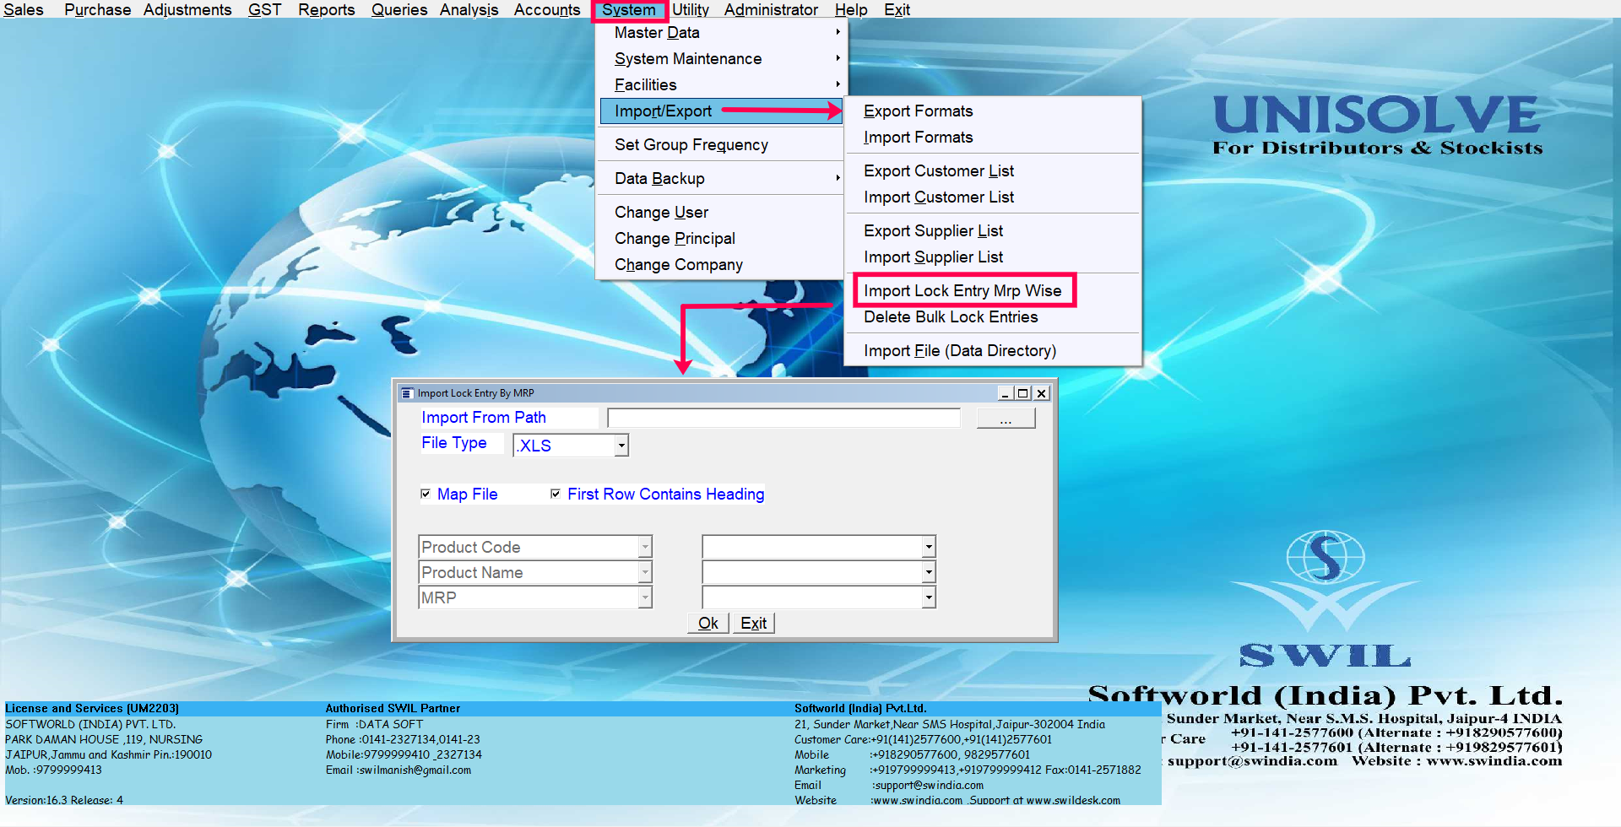This screenshot has width=1621, height=827.
Task: Open the File Type .XLS dropdown
Action: click(621, 446)
